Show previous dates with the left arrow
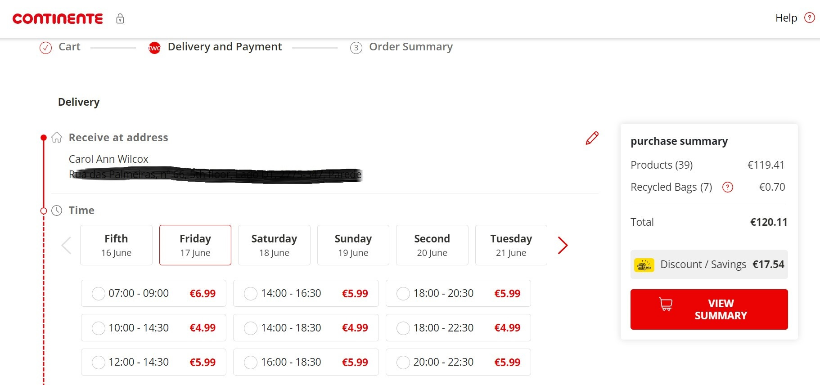Screen dimensions: 820x385 click(66, 245)
